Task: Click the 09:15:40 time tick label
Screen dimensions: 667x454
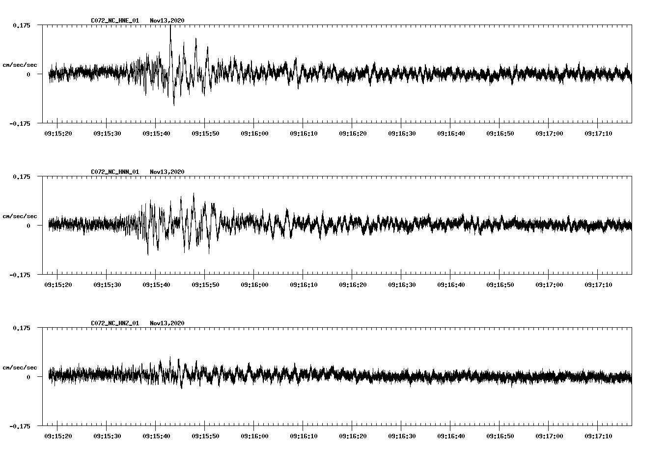Action: point(156,133)
